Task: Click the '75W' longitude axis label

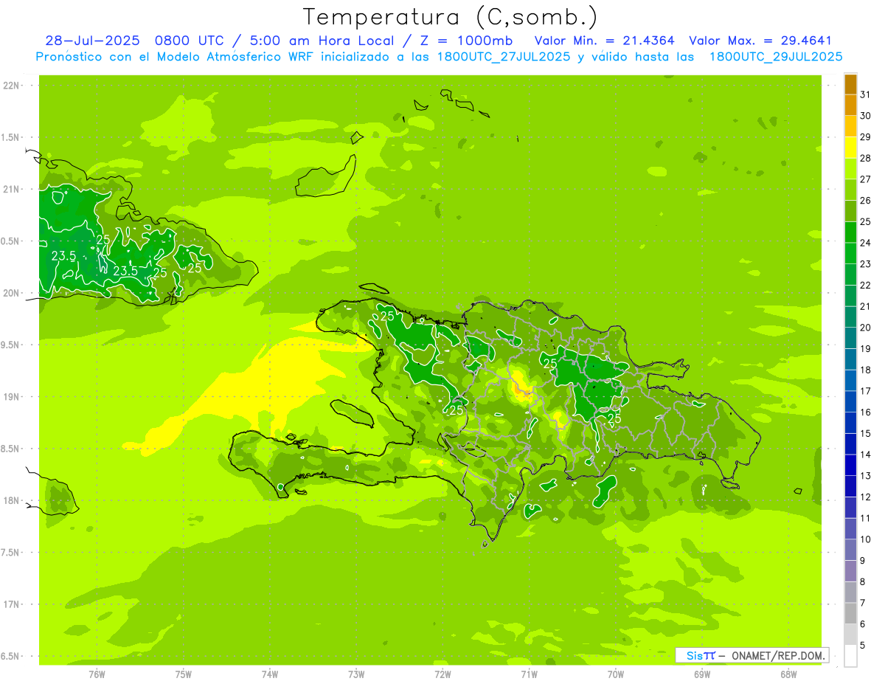Action: (184, 674)
